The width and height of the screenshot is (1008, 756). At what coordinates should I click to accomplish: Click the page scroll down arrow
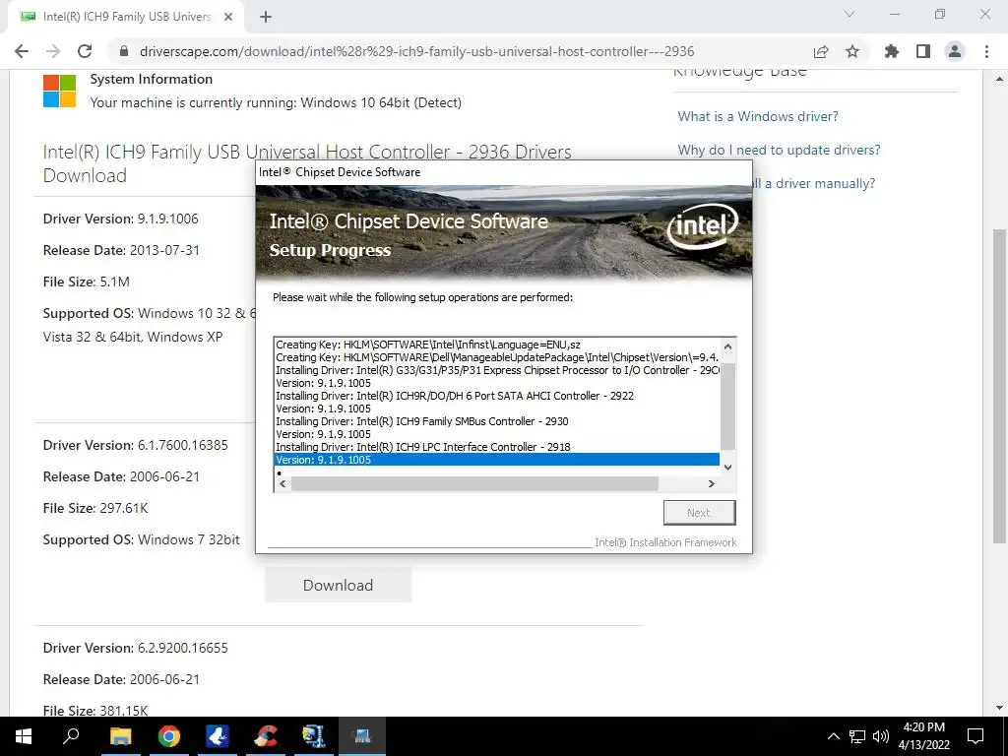(999, 708)
